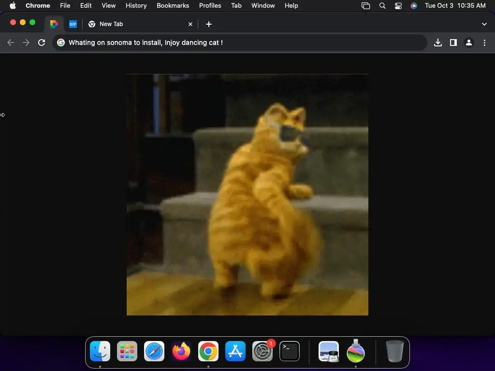Switch to the pinned GIF tab
Viewport: 495px width, 371px height.
[73, 24]
